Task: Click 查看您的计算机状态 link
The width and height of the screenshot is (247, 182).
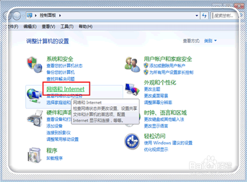Action: click(64, 66)
